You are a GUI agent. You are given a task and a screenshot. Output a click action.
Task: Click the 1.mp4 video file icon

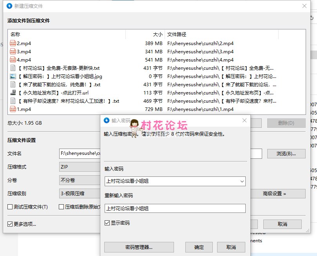pos(13,109)
